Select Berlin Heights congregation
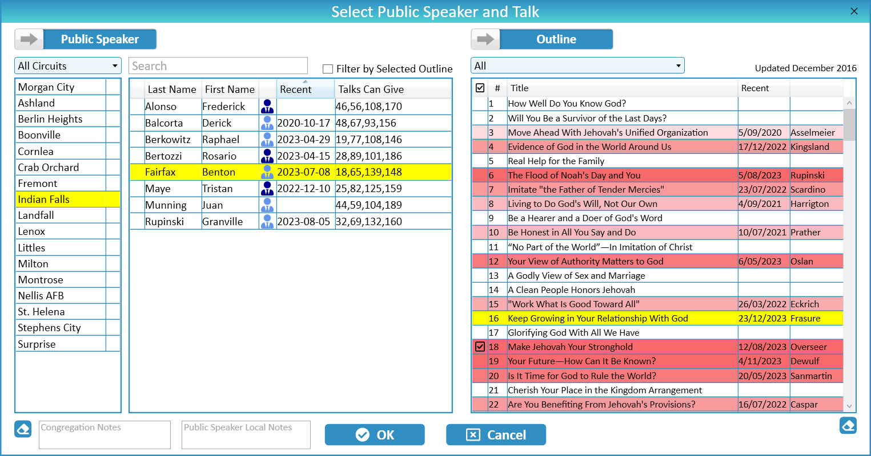The image size is (871, 456). click(x=68, y=119)
